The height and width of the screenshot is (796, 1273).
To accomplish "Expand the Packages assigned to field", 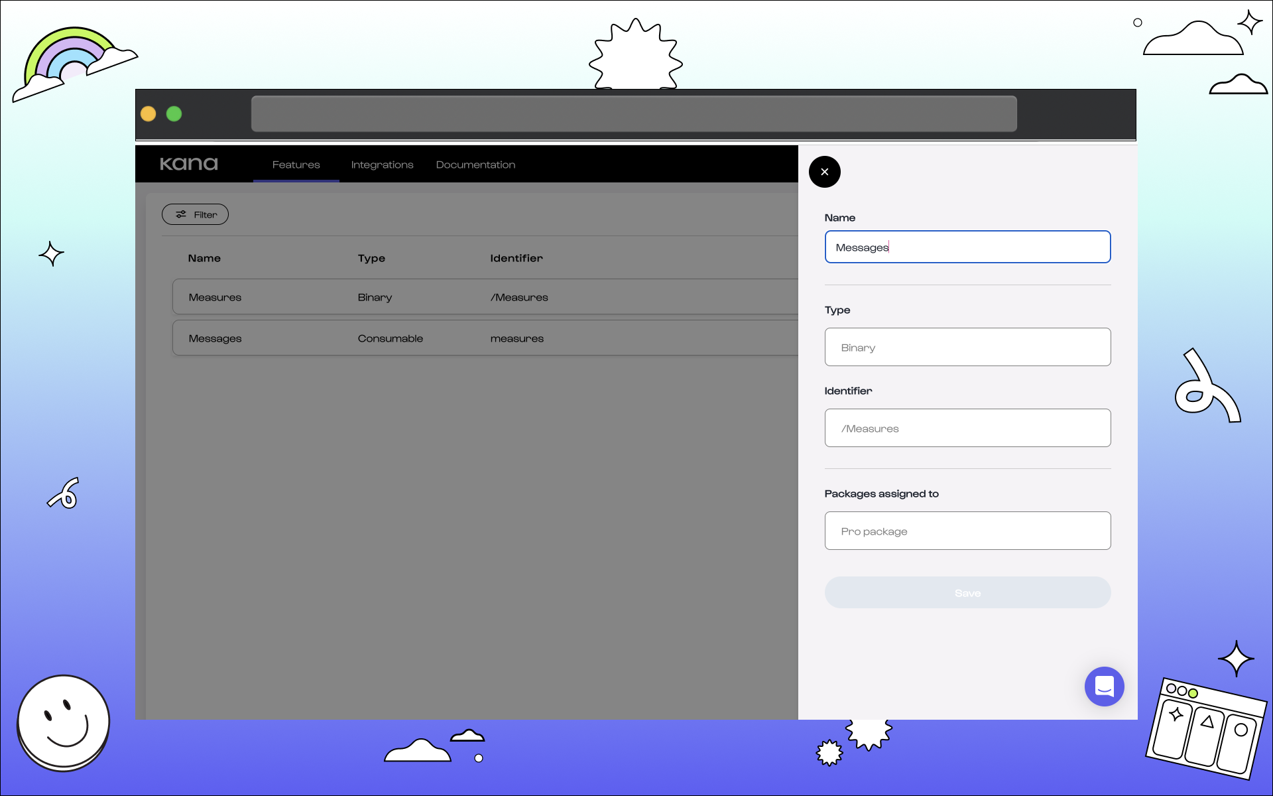I will click(x=967, y=531).
